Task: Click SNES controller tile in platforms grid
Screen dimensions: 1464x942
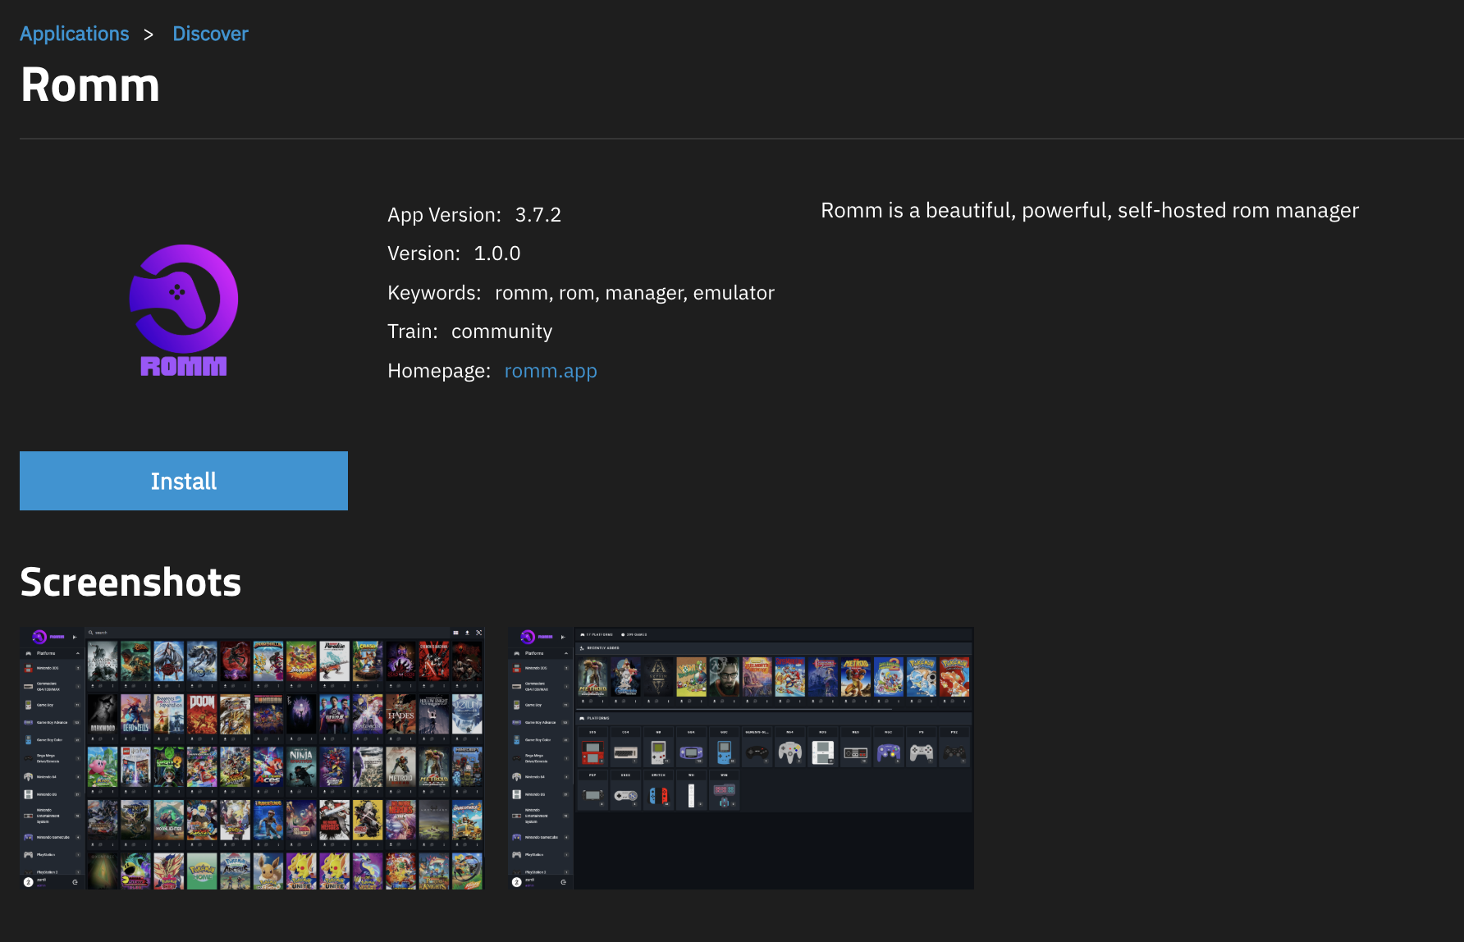Action: pyautogui.click(x=625, y=795)
